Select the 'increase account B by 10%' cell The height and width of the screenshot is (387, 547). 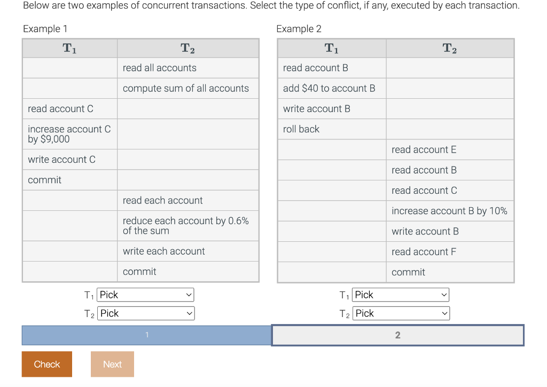pos(450,210)
